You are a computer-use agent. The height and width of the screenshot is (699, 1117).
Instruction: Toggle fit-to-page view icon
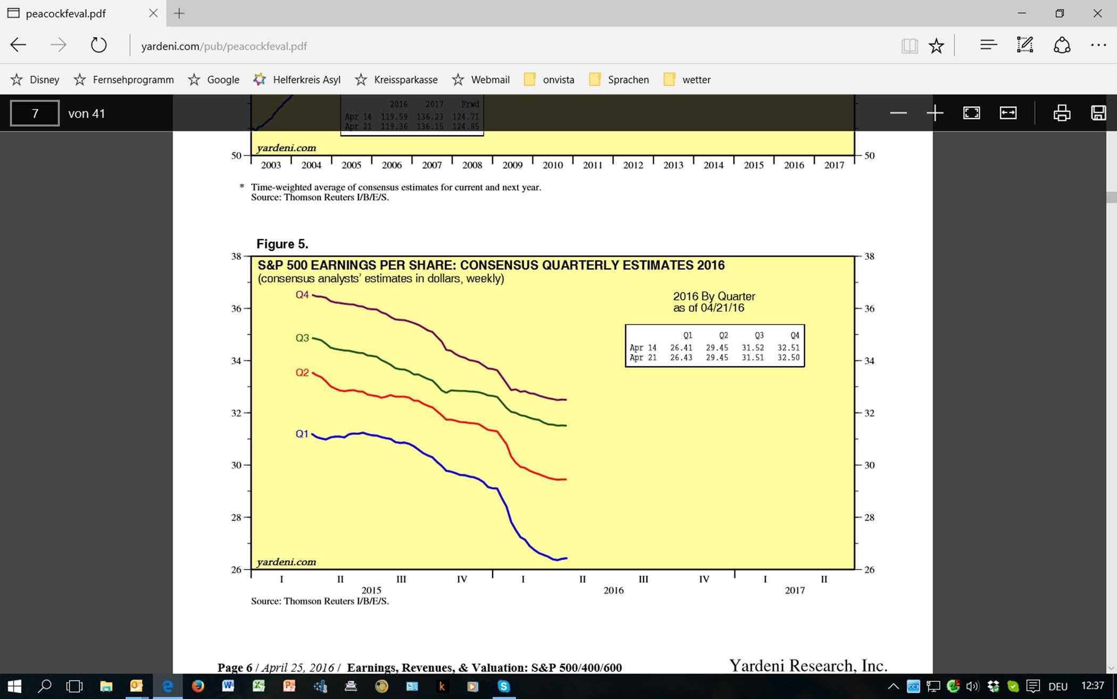click(x=971, y=113)
